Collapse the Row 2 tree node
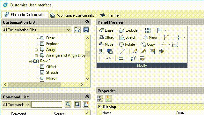This screenshot has width=204, height=115. (x=30, y=61)
